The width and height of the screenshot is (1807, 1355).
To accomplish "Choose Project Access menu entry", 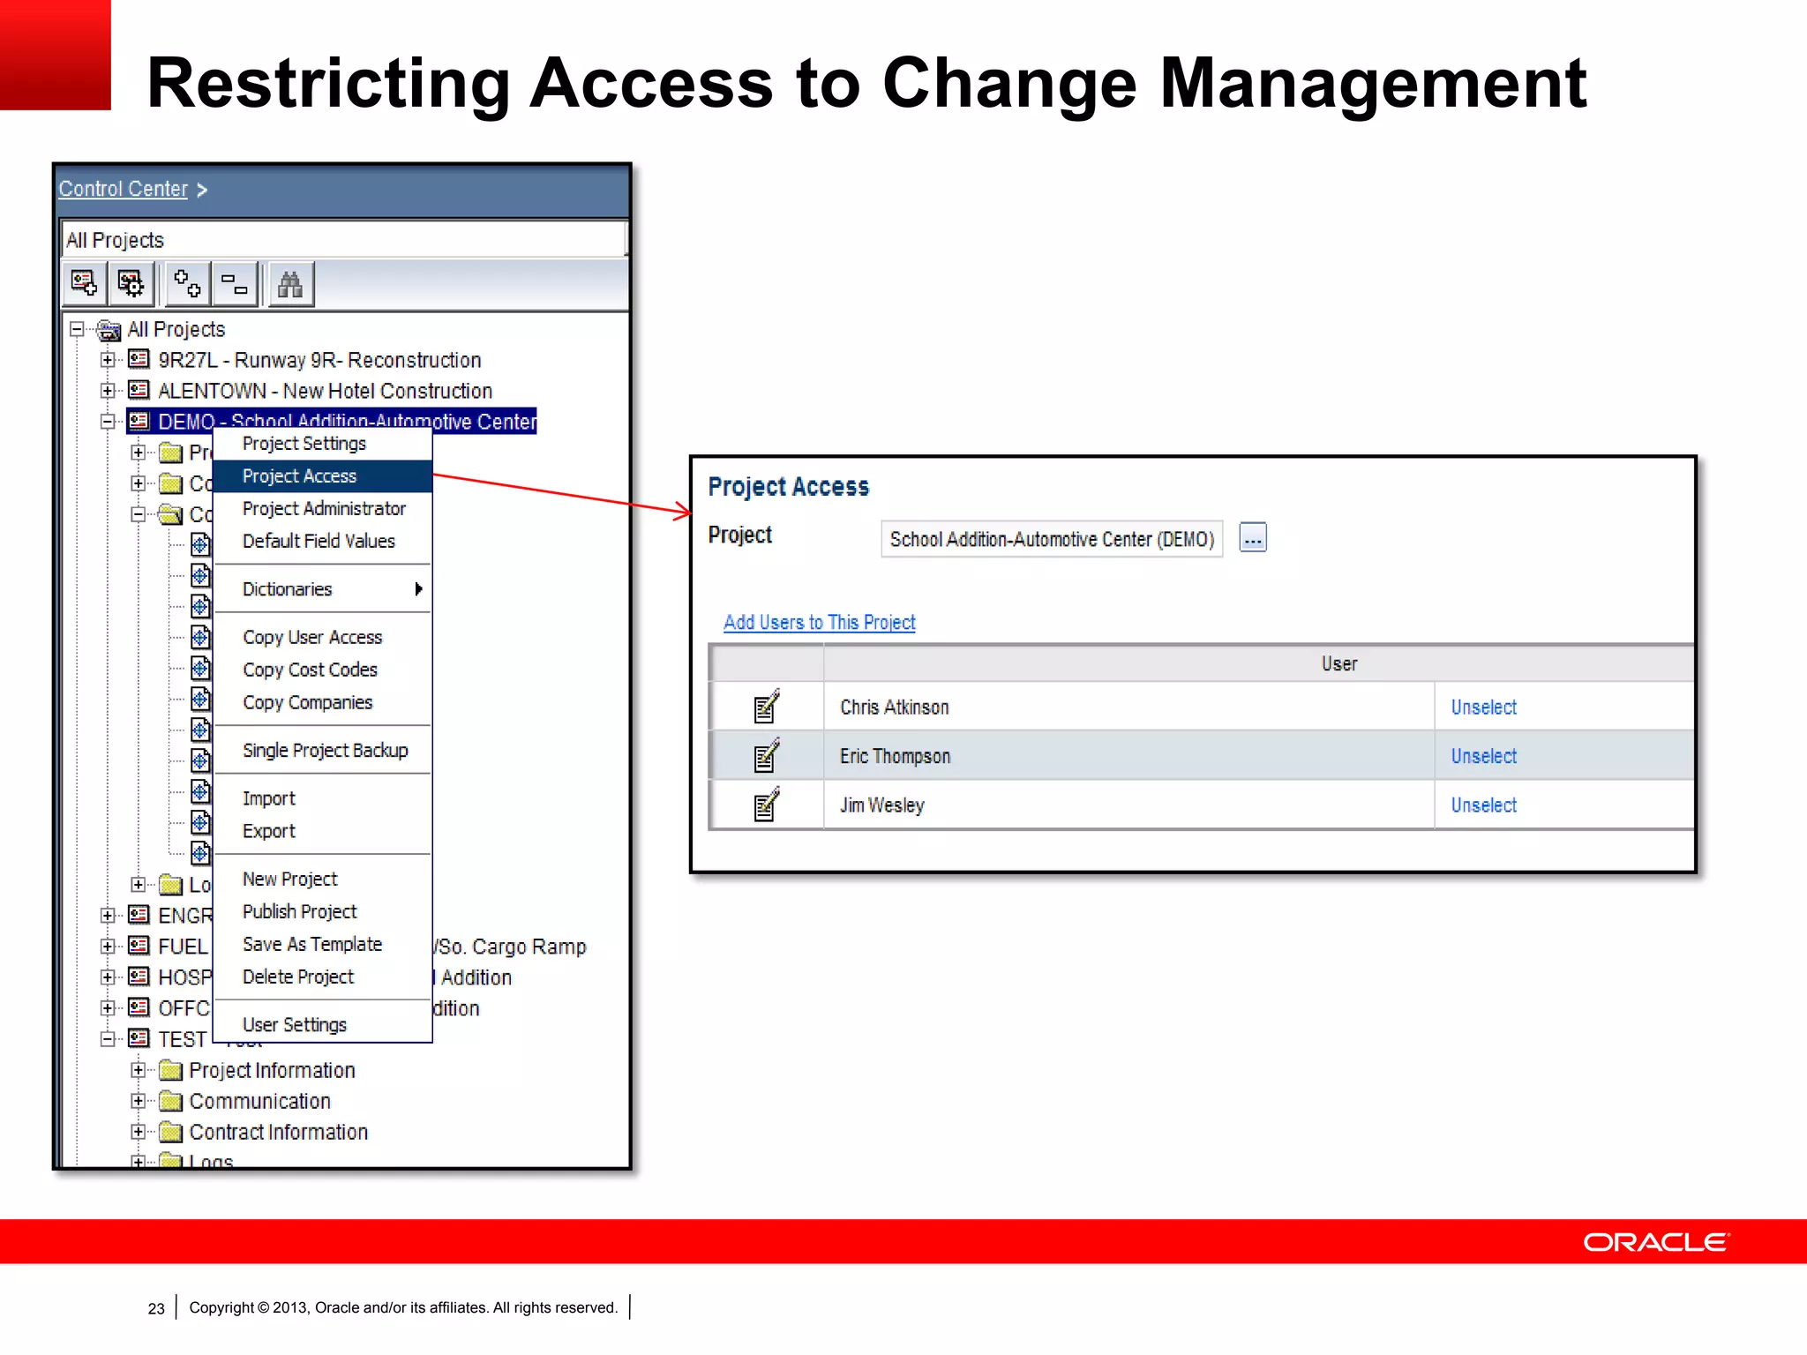I will [x=323, y=476].
